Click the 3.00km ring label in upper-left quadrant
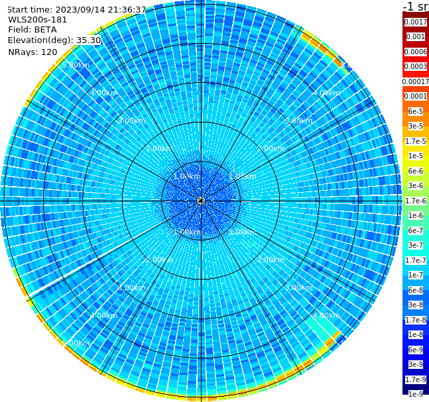The image size is (429, 402). pos(131,121)
